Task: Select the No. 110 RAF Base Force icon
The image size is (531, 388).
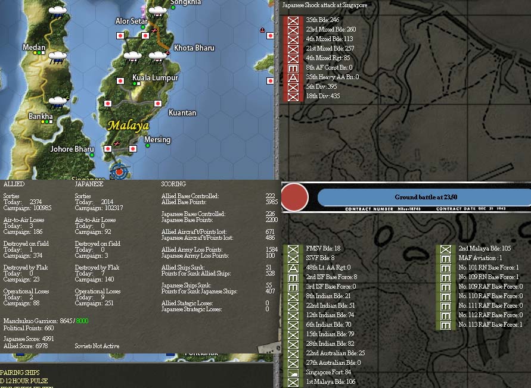Action: (x=446, y=297)
